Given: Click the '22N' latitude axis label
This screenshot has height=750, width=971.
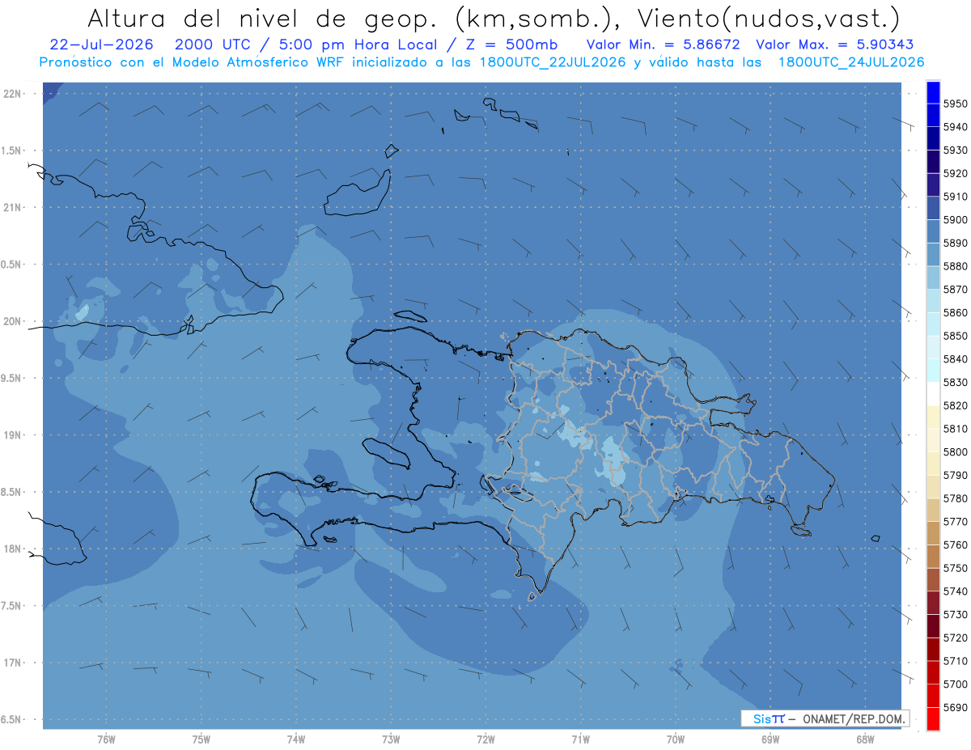Looking at the screenshot, I should pos(11,93).
